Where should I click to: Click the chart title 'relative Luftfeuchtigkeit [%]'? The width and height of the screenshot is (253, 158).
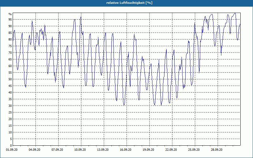point(129,3)
